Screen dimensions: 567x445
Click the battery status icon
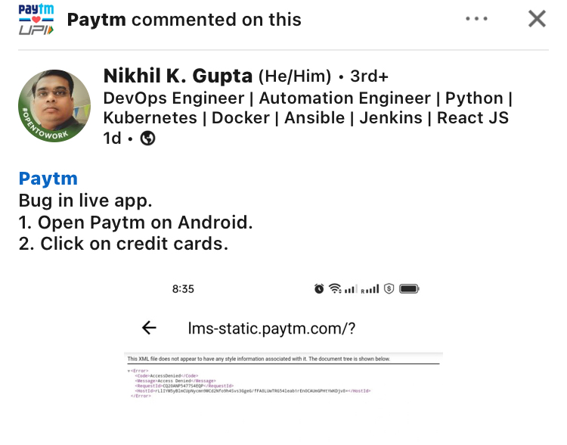tap(409, 289)
